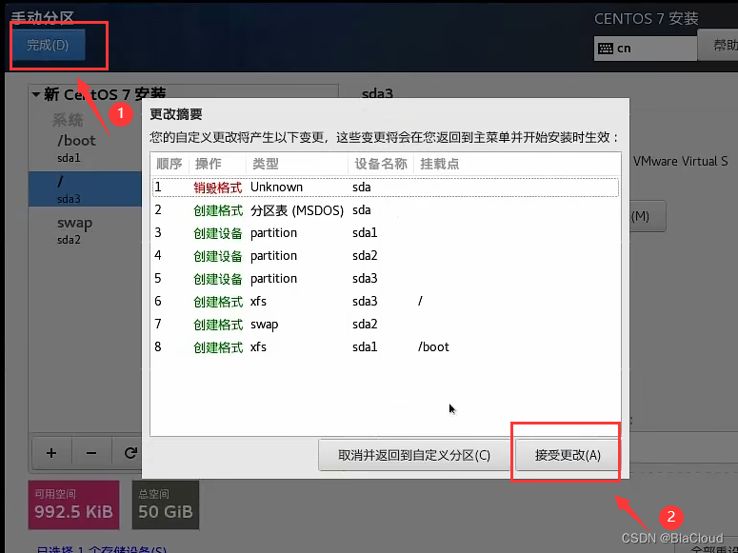
Task: Click the 总空间 50 GiB box
Action: 166,505
